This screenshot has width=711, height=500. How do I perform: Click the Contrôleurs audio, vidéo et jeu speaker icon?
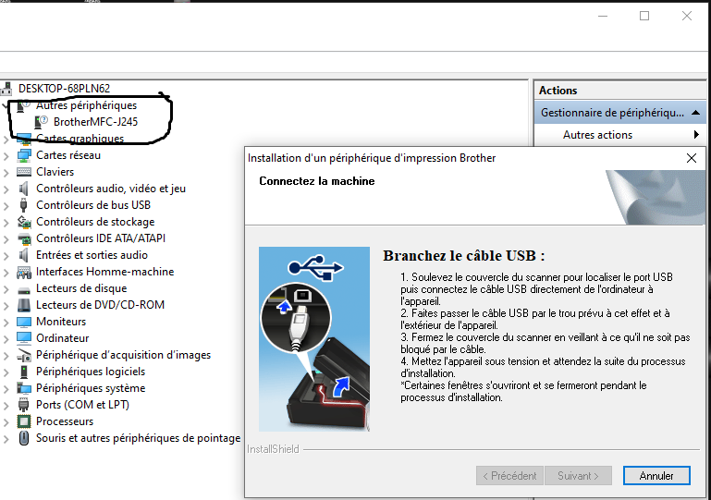[x=24, y=189]
